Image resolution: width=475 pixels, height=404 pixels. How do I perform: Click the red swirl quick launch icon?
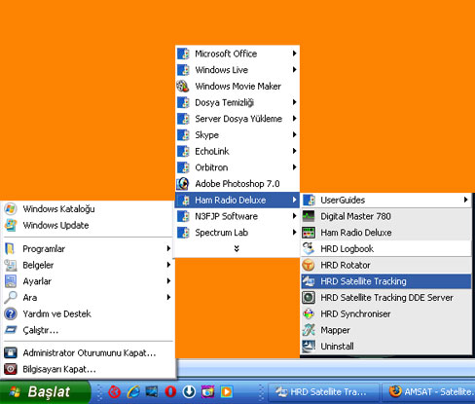pyautogui.click(x=114, y=392)
